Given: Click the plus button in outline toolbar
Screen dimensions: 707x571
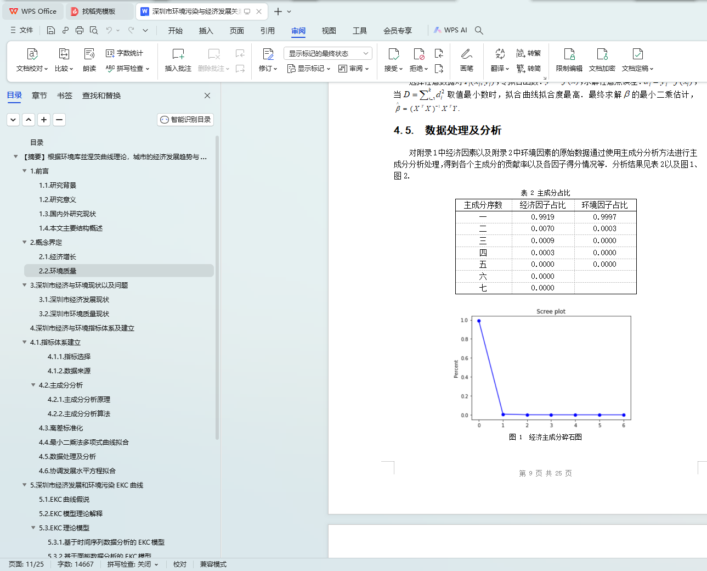Looking at the screenshot, I should click(x=44, y=120).
